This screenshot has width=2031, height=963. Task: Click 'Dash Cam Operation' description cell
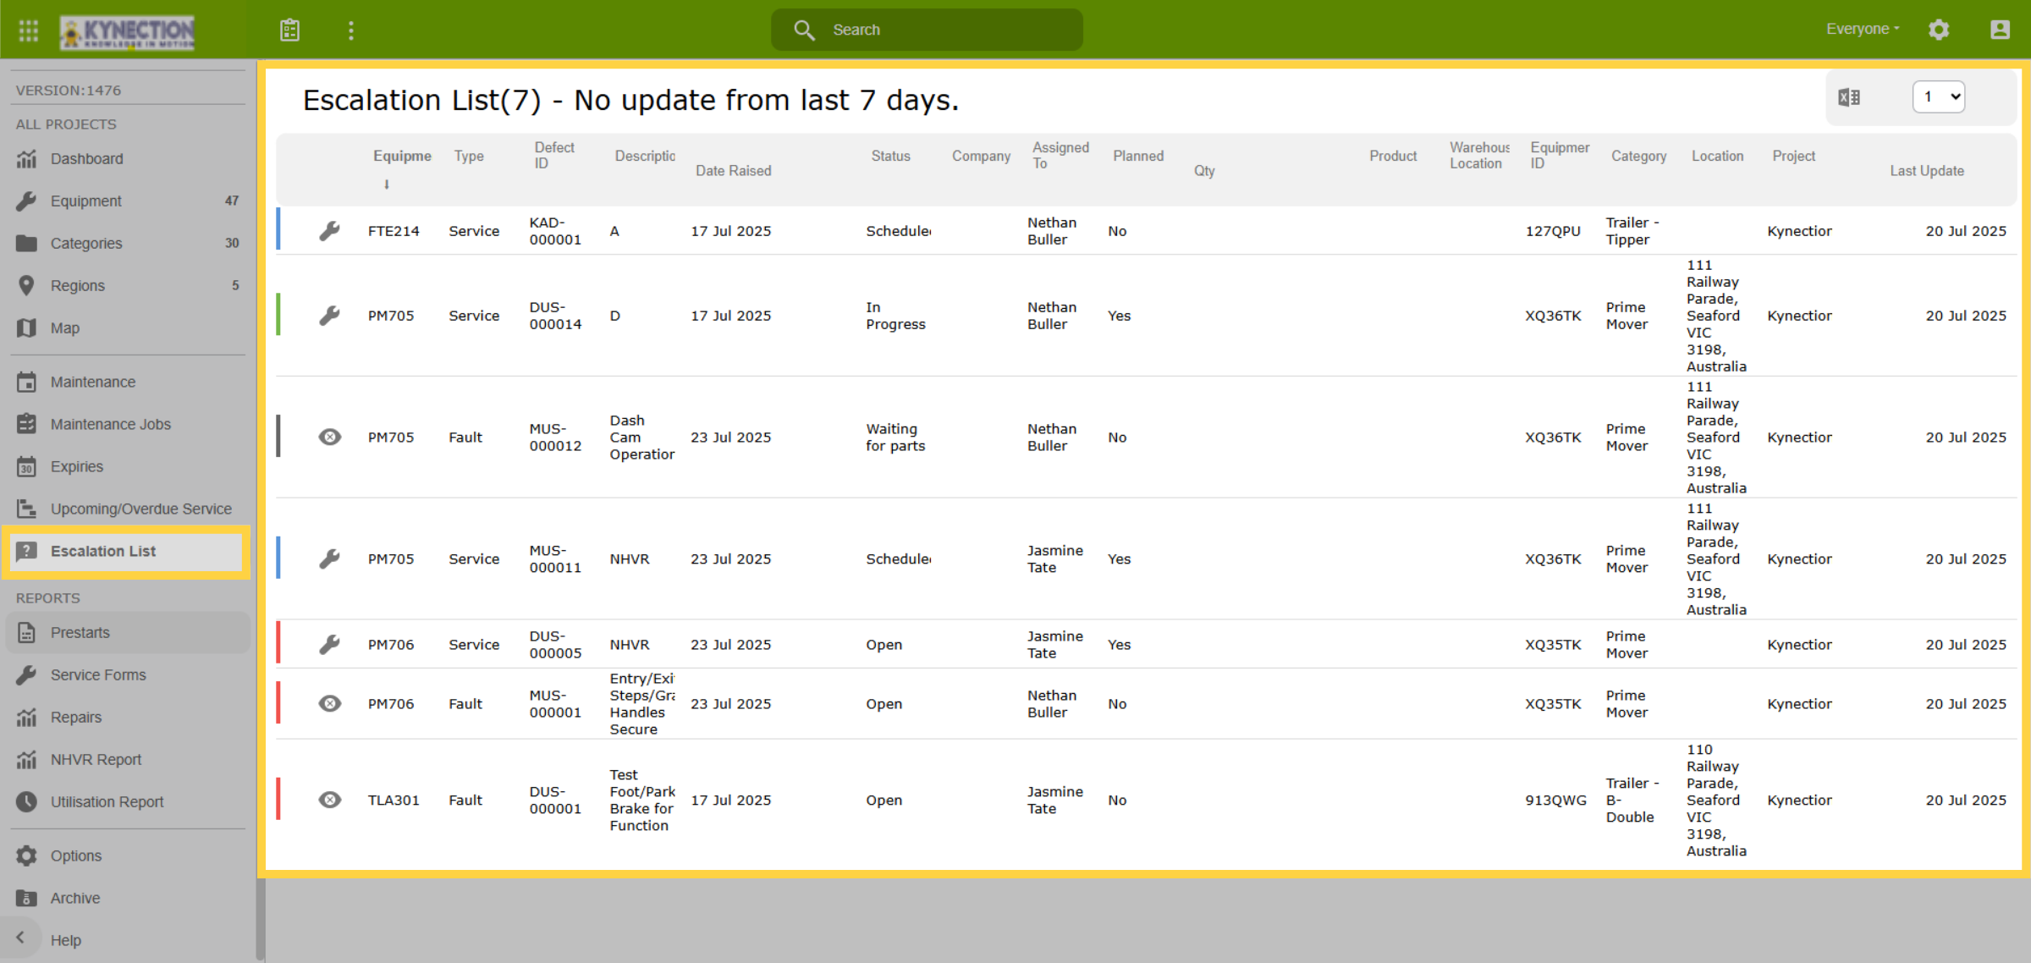pos(642,437)
